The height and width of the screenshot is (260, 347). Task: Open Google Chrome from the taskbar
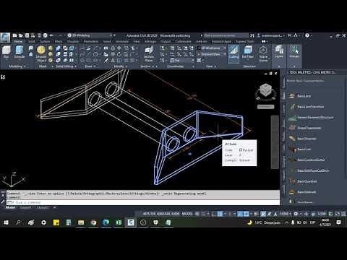point(93,222)
